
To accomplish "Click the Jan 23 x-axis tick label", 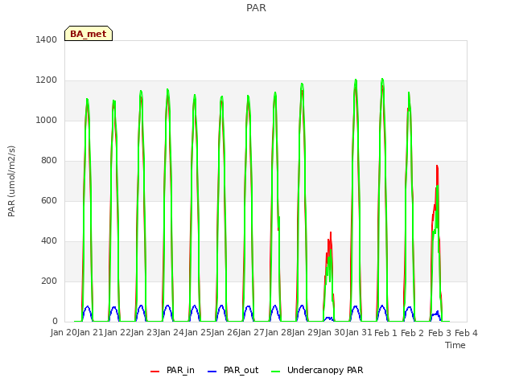I will click(144, 333).
